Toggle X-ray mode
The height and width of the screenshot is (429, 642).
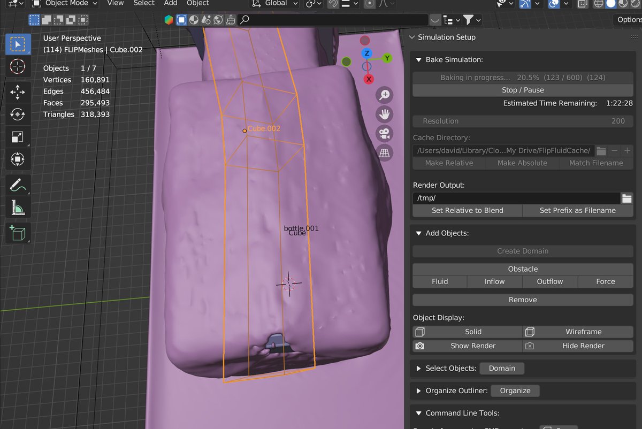583,4
